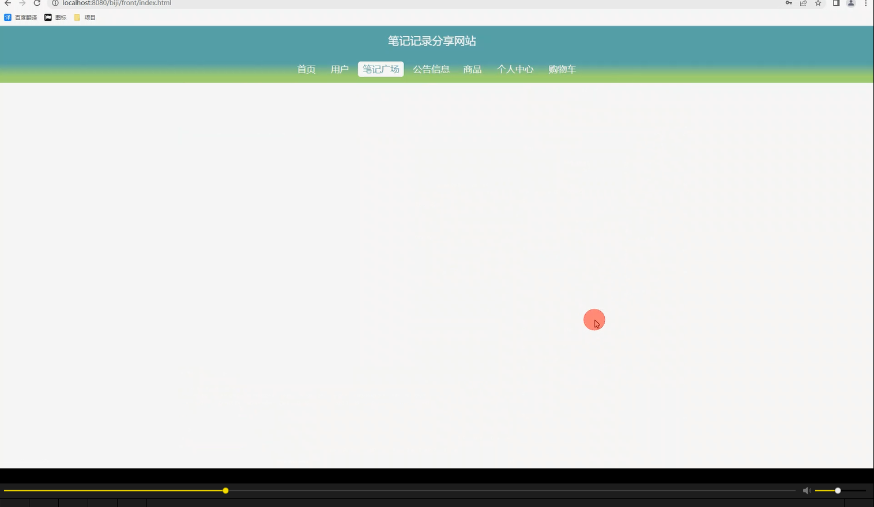Open the 项目 bookmarks folder

tap(85, 17)
